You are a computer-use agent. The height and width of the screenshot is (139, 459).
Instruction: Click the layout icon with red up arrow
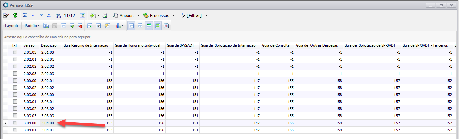point(80,26)
